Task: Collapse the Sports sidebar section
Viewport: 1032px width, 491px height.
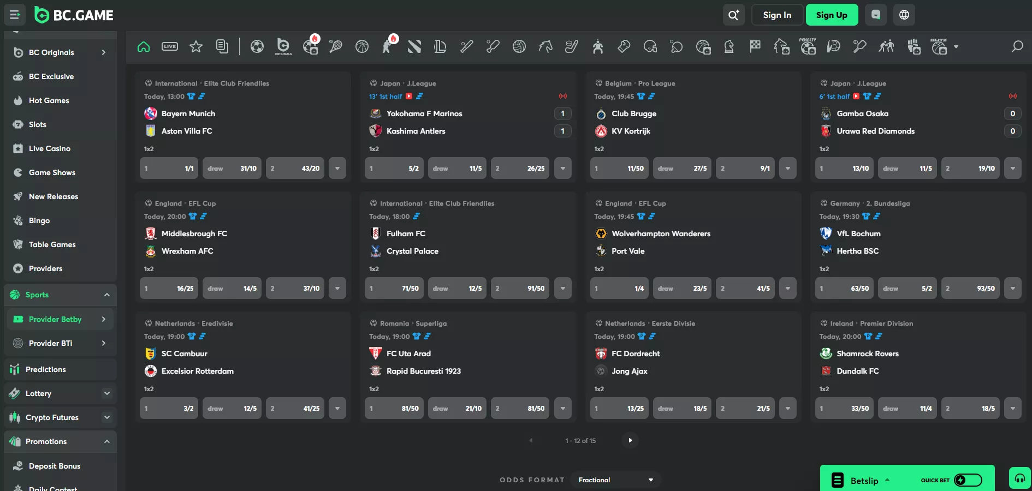Action: 107,295
